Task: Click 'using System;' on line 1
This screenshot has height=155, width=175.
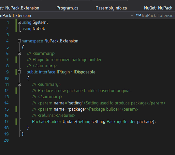Action: [35, 23]
